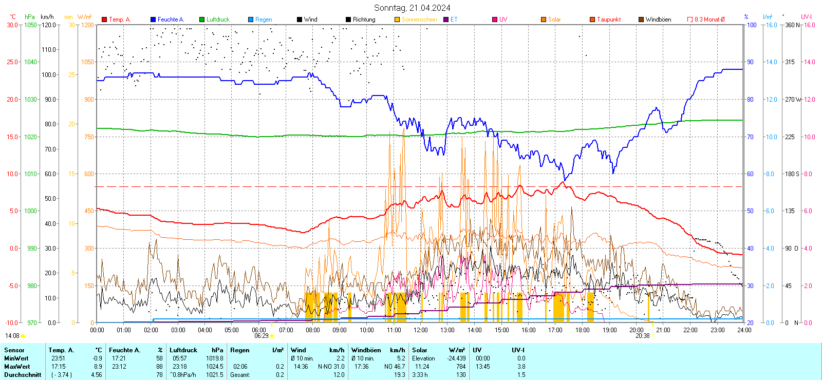Viewport: 822px width, 380px height.
Task: Click the 14:08 time label at bottom left
Action: [12, 336]
